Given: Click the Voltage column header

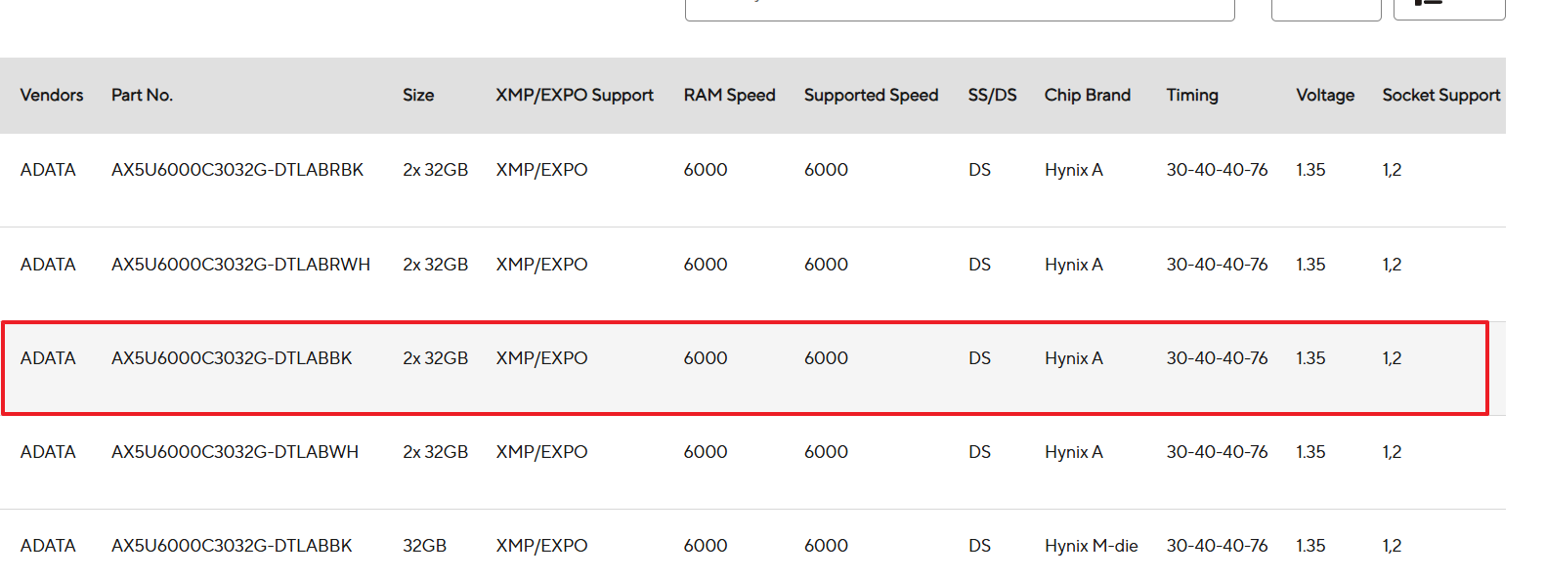Looking at the screenshot, I should tap(1325, 95).
